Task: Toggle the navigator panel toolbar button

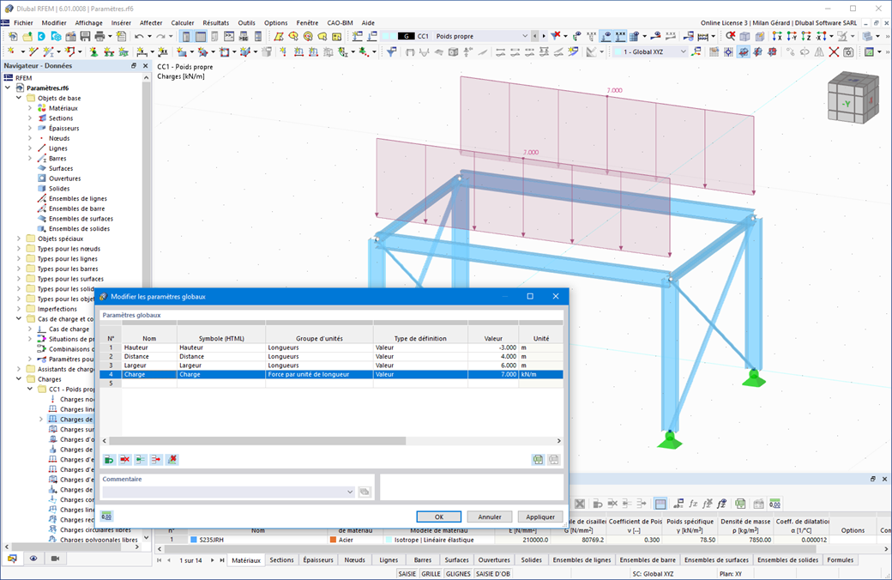Action: (x=185, y=36)
